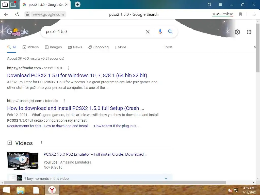Open the network tray icon

pyautogui.click(x=236, y=190)
